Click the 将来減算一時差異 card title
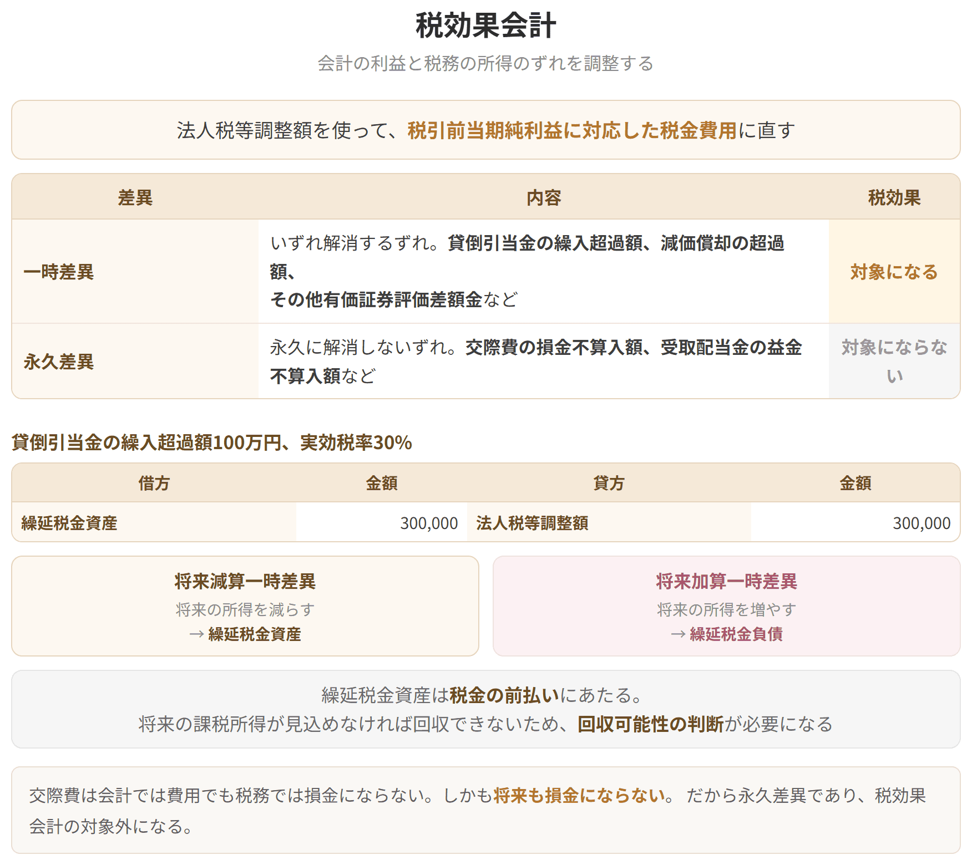This screenshot has width=972, height=865. coord(245,581)
